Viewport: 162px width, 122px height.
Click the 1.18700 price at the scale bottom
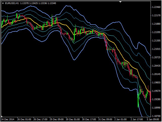[x=156, y=116]
